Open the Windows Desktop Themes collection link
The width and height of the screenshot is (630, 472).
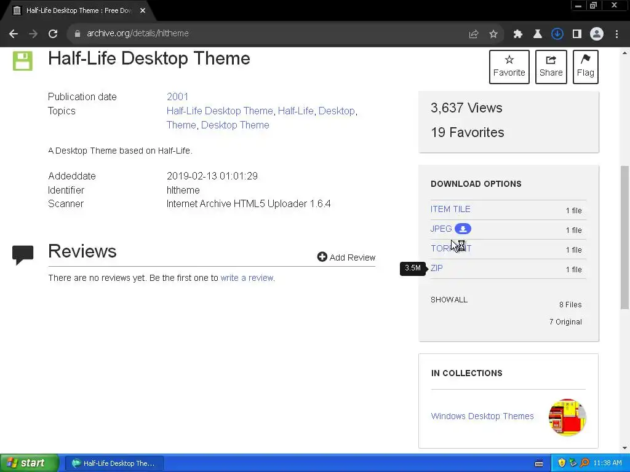pos(482,416)
